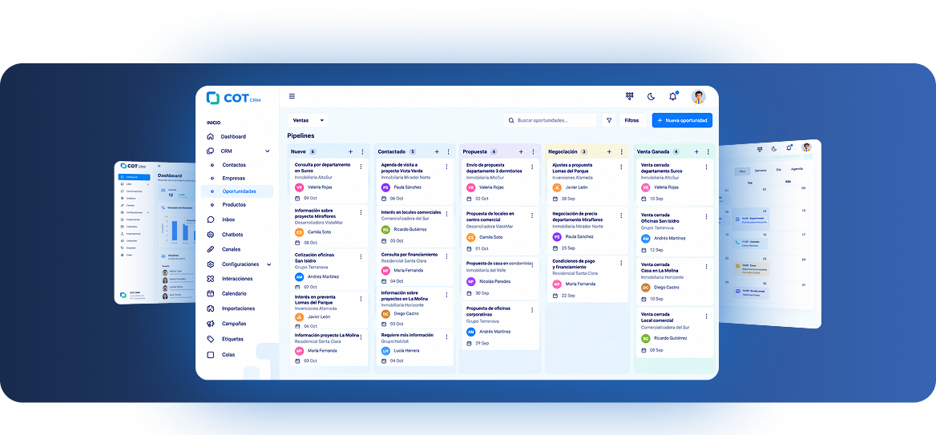This screenshot has height=435, width=936.
Task: Open Dashboard in the sidebar
Action: [233, 137]
